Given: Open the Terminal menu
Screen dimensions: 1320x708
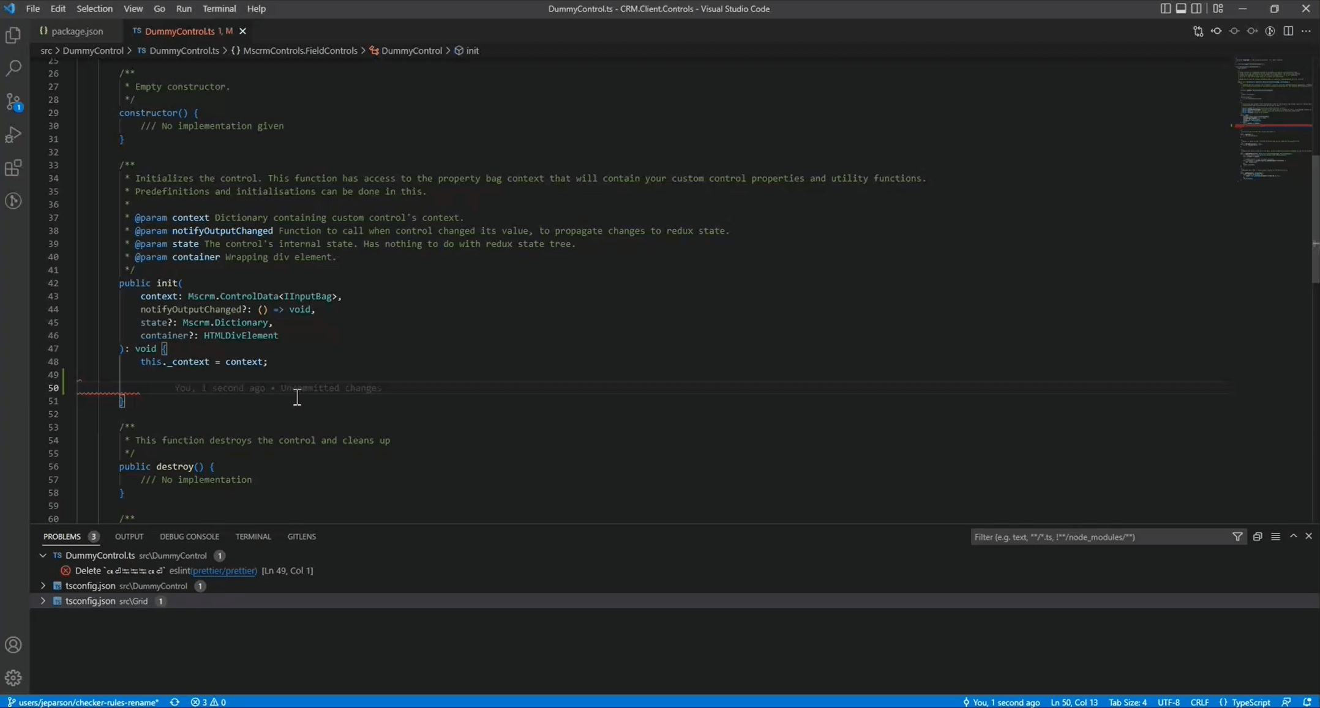Looking at the screenshot, I should point(219,9).
